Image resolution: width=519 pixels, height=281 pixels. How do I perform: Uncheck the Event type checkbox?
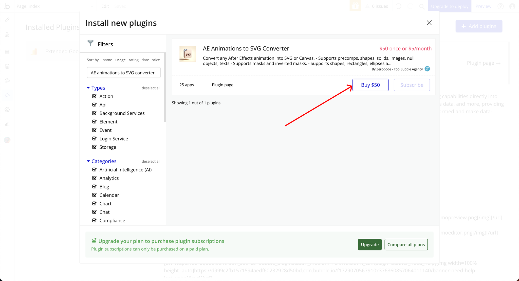94,130
